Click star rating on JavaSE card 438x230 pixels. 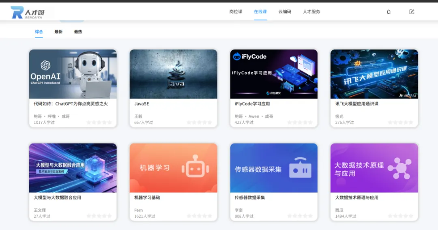pos(200,123)
